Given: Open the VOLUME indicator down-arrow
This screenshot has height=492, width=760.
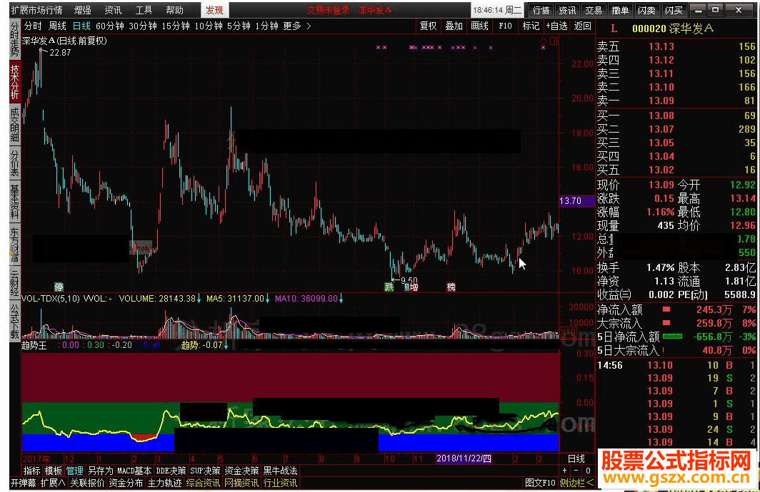Looking at the screenshot, I should pyautogui.click(x=199, y=299).
